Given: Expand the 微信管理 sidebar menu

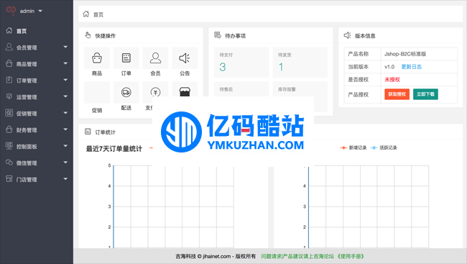Looking at the screenshot, I should click(x=37, y=163).
